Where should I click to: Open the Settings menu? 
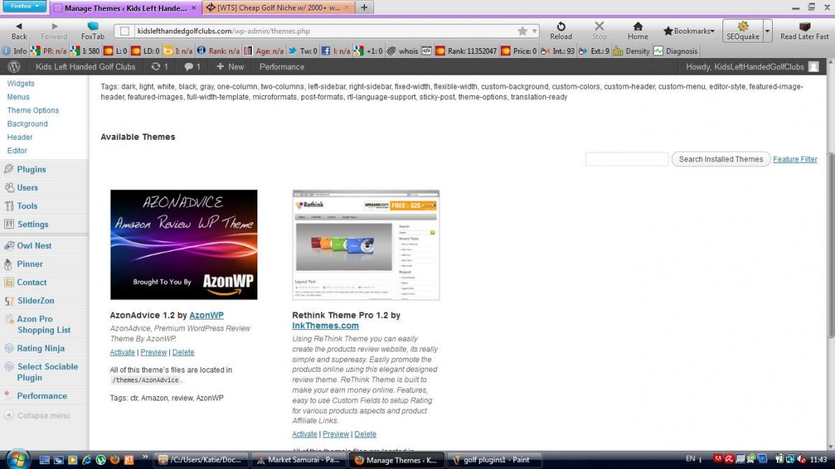click(x=32, y=224)
